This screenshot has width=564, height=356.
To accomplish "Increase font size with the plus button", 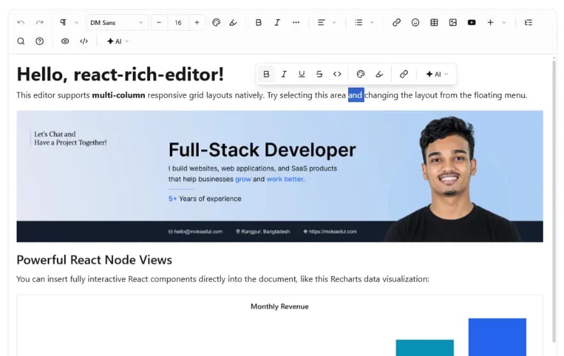I will [x=197, y=22].
